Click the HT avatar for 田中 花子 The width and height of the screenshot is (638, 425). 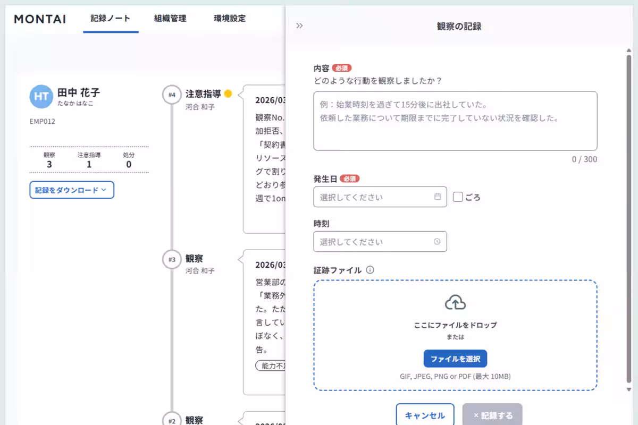[41, 97]
